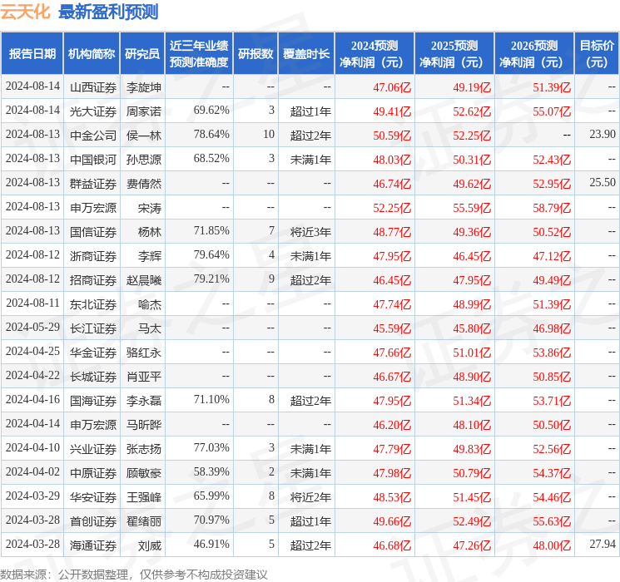620x582 pixels.
Task: Select researcher 孙思源 cell
Action: click(x=144, y=160)
